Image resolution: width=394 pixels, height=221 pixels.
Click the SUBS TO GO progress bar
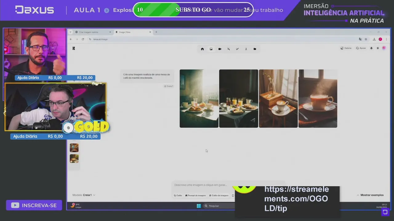point(193,10)
